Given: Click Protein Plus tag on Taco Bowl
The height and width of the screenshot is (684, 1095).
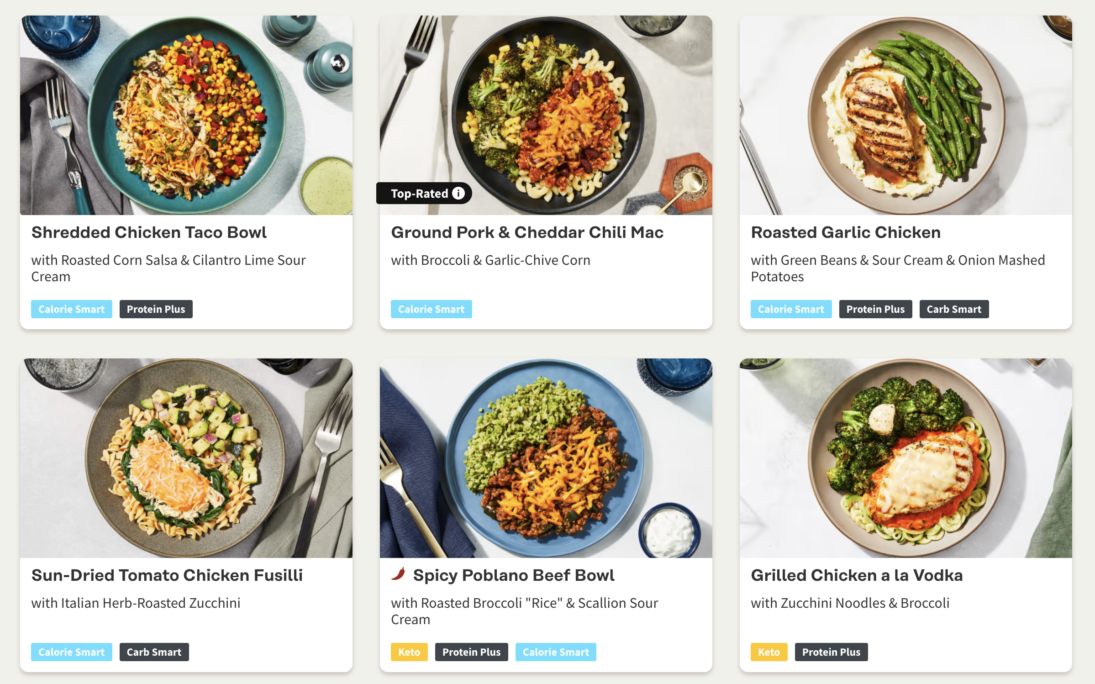Looking at the screenshot, I should click(x=156, y=309).
